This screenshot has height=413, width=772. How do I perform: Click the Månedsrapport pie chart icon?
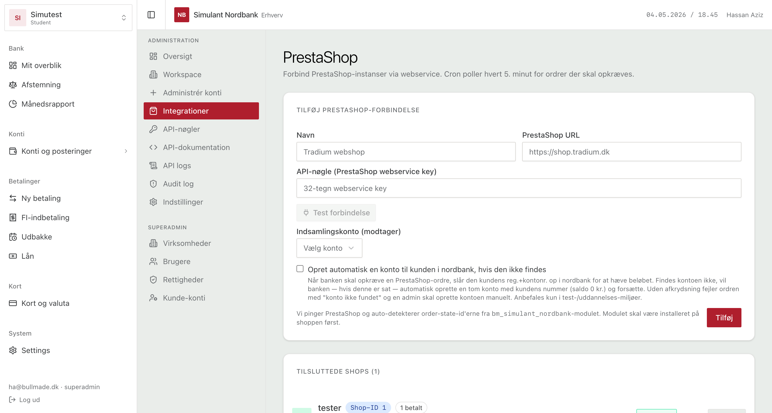13,104
